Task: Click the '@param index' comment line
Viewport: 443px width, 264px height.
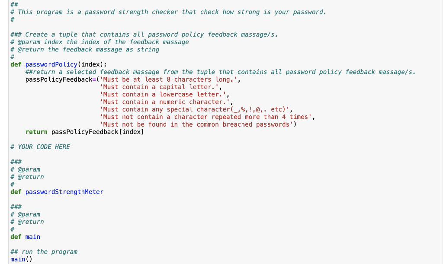Action: (100, 42)
